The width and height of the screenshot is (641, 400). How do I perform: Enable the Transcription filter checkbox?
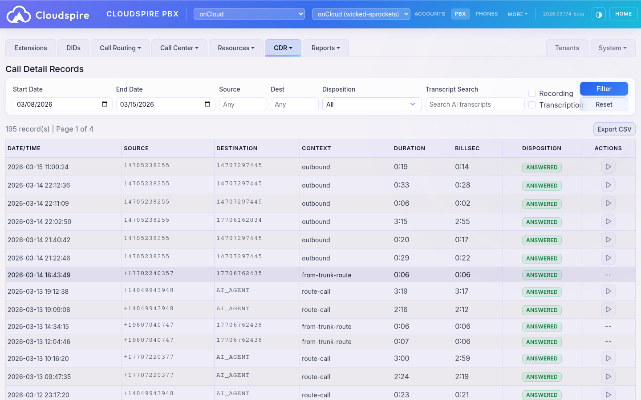pyautogui.click(x=532, y=105)
